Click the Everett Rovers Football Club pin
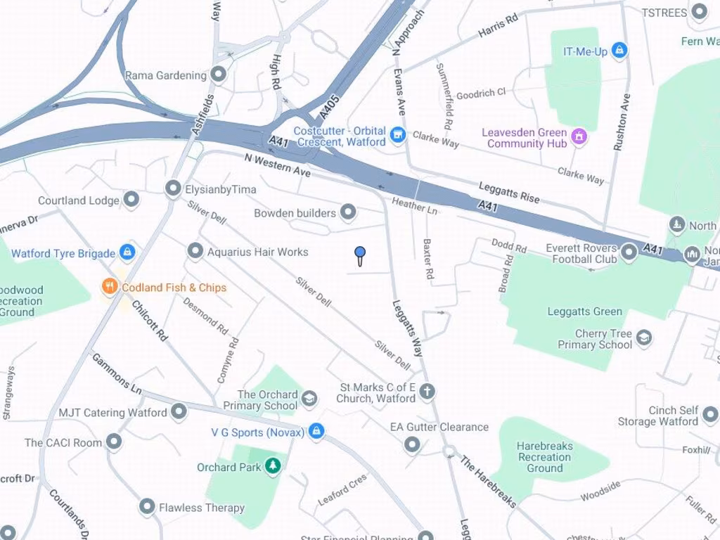720x540 pixels. pyautogui.click(x=629, y=252)
